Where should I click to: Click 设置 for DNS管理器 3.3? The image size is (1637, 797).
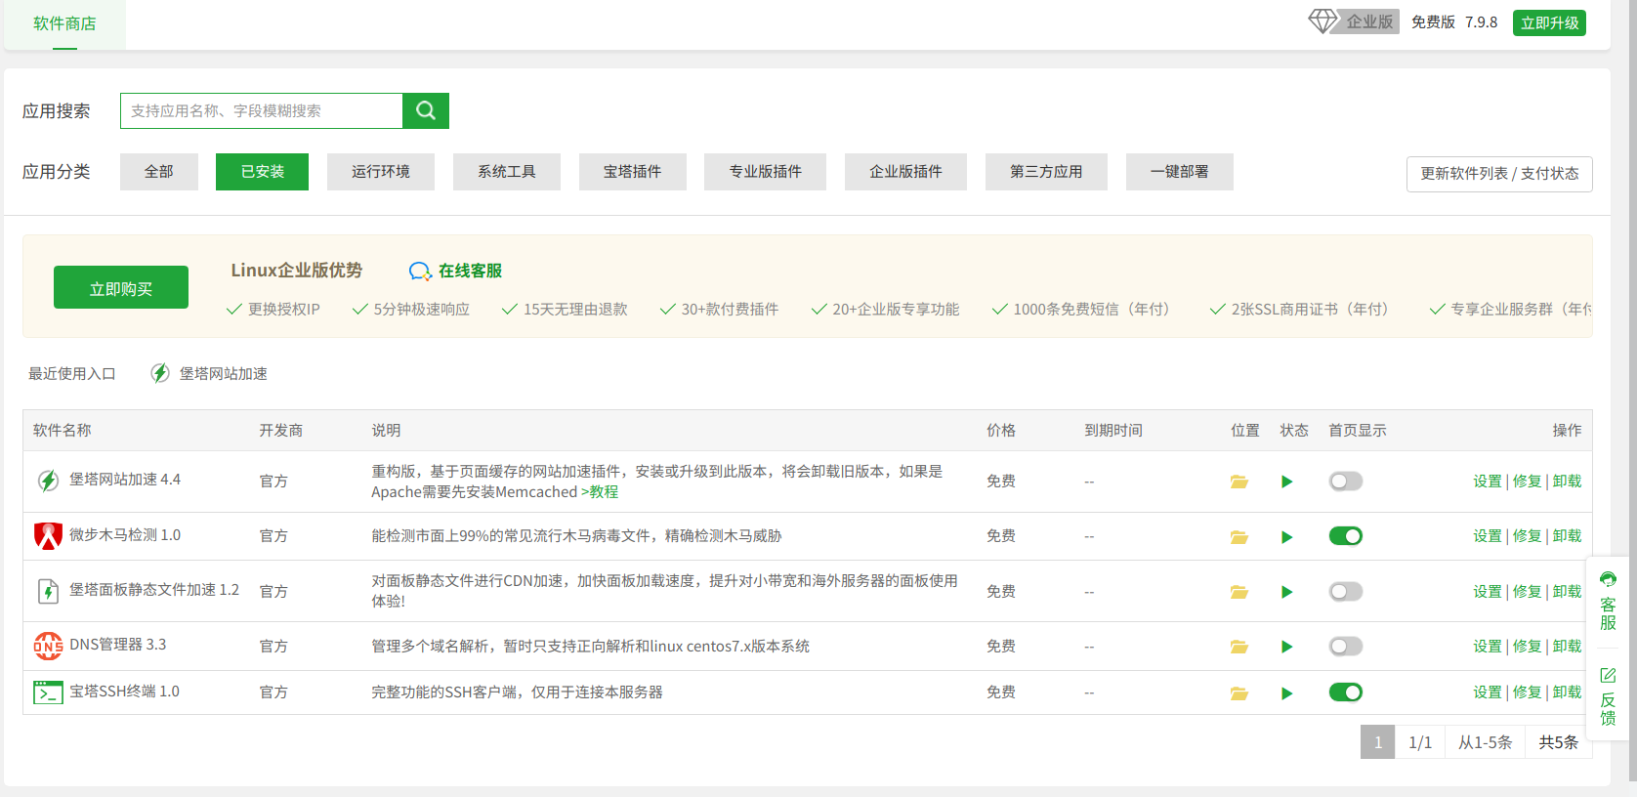1488,647
